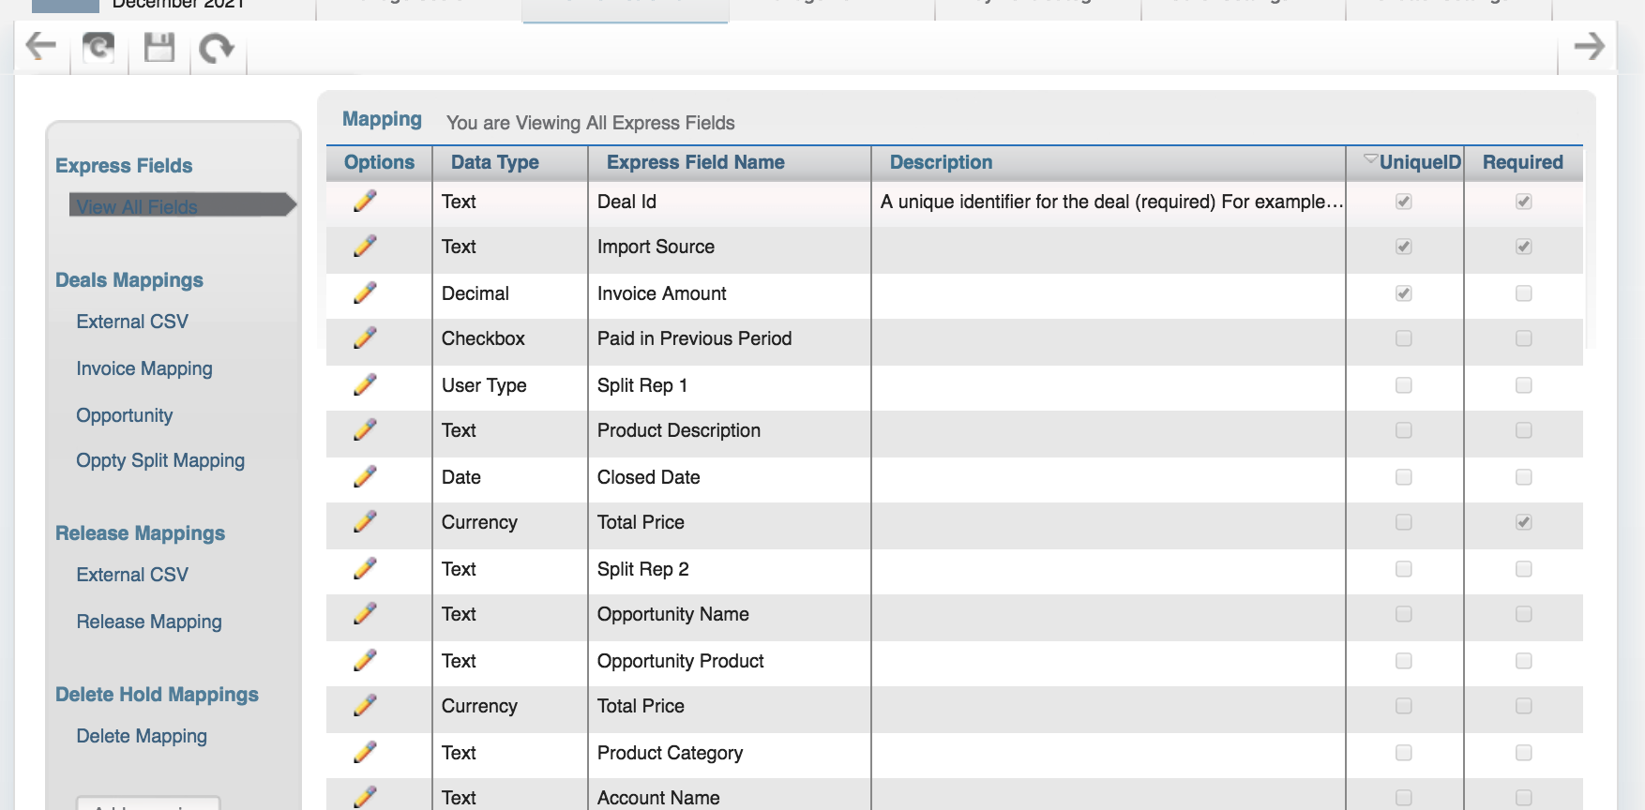Sort by Express Field Name column header
Screen dimensions: 1645x810
696,162
